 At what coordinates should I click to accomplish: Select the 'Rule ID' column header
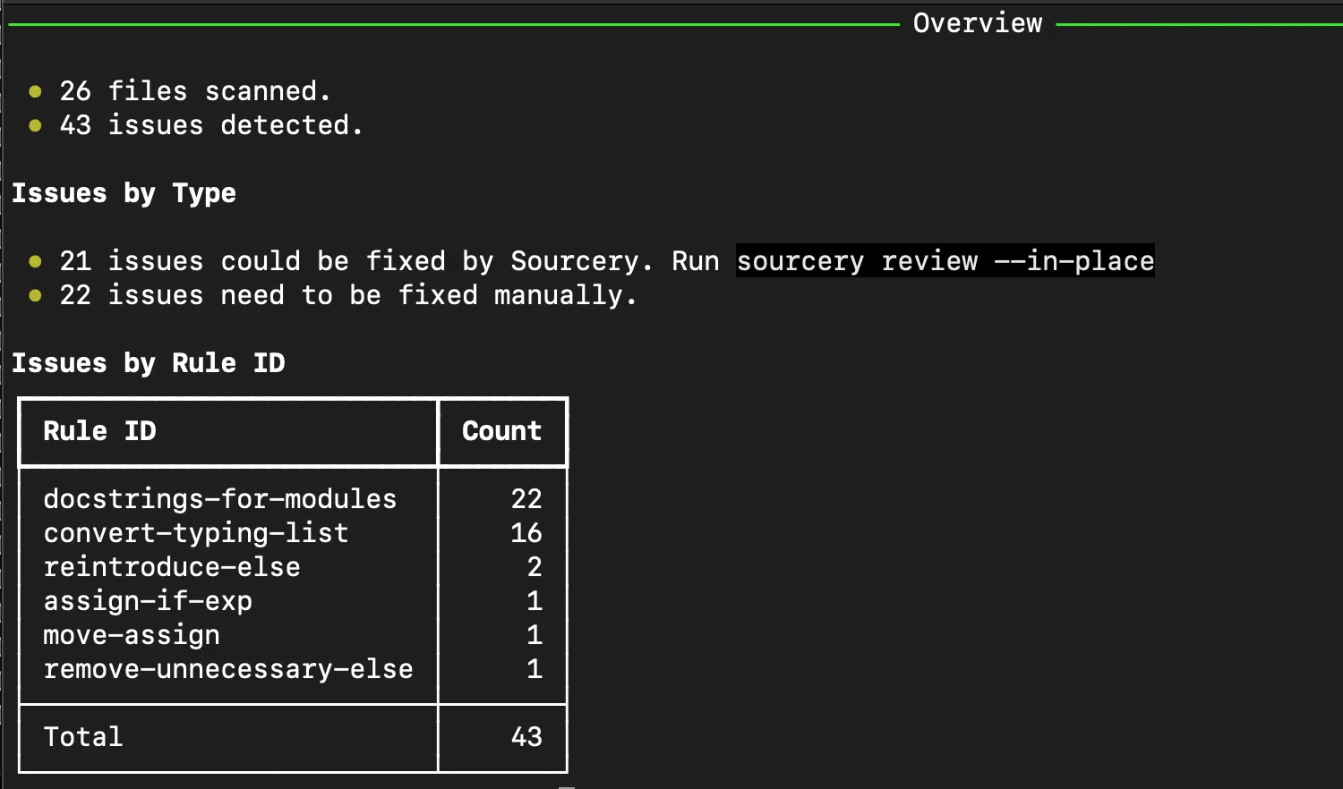pos(100,431)
